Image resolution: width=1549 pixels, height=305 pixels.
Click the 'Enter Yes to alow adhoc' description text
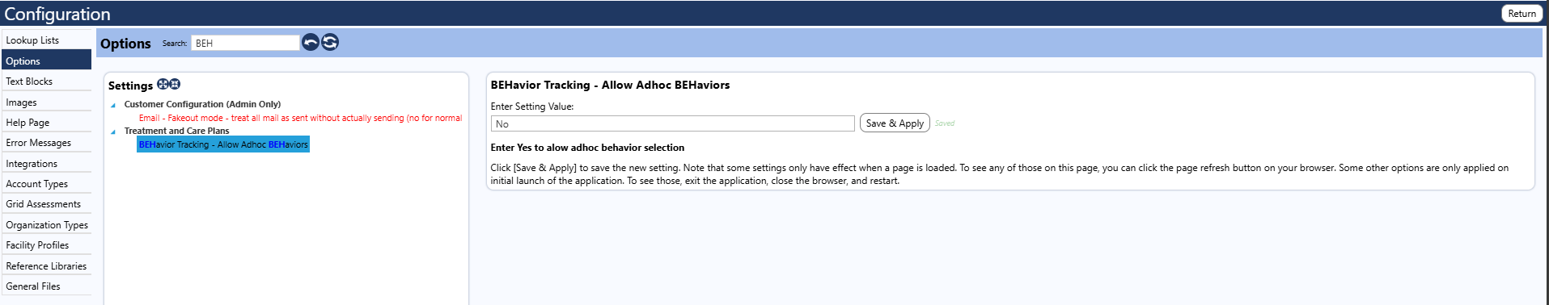coord(587,148)
